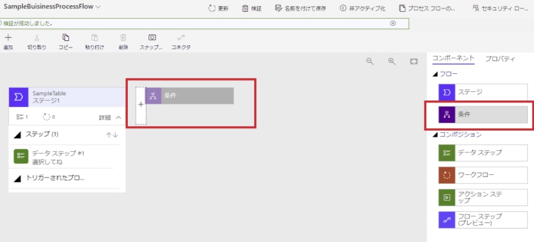Open セキュリティ ロー... settings
Image resolution: width=534 pixels, height=242 pixels.
[500, 8]
